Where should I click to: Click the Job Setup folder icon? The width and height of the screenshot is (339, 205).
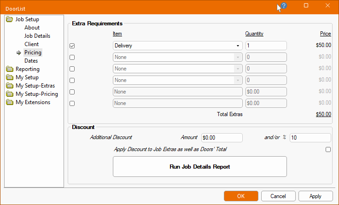(x=9, y=19)
